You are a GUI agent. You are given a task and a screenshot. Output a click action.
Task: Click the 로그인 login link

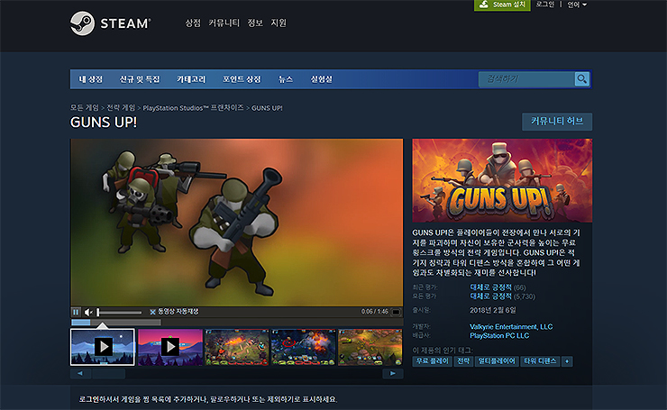click(x=545, y=5)
